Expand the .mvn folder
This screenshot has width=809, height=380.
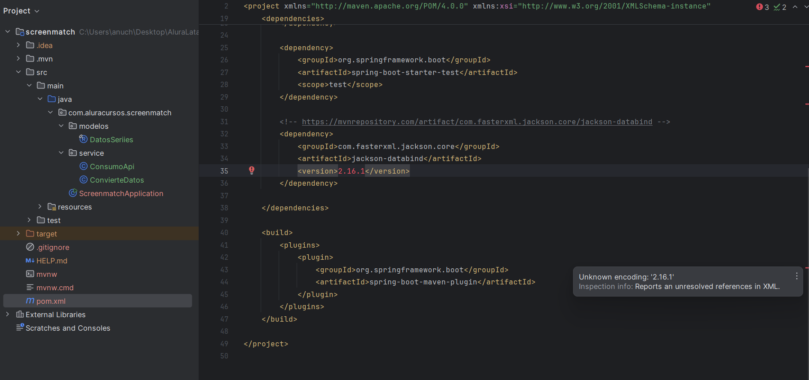click(18, 58)
